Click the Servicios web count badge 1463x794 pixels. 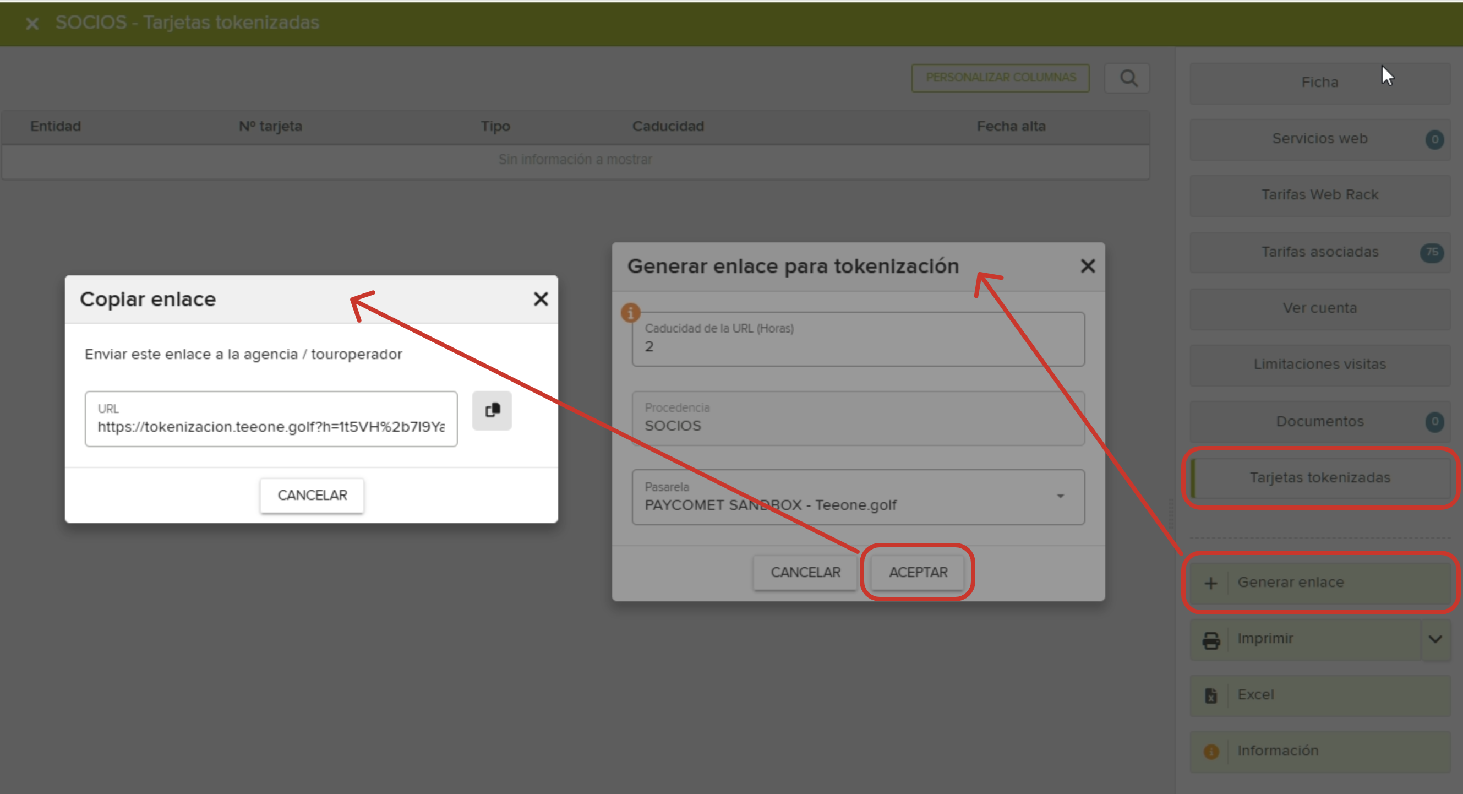click(x=1434, y=139)
